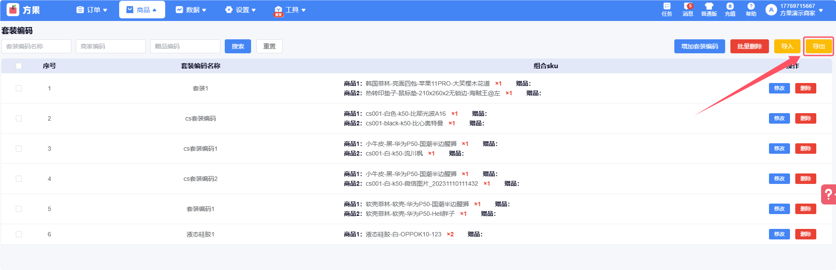Focus the 赠品编码 search field
836x270 pixels.
click(x=185, y=46)
